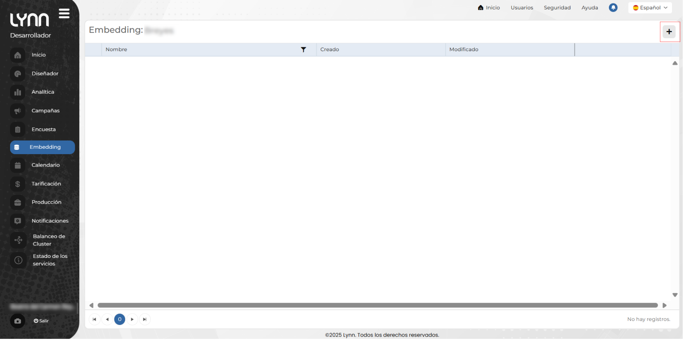Click the scroll down arrow
This screenshot has width=684, height=340.
click(675, 295)
